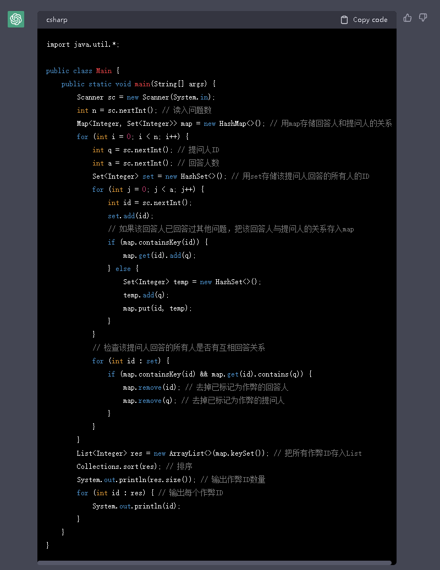Click the ChatGPT logo avatar
This screenshot has width=440, height=570.
click(16, 19)
